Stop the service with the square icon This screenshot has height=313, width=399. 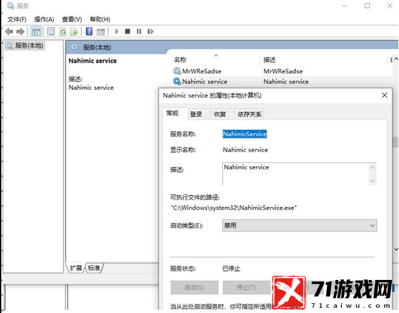[x=128, y=31]
